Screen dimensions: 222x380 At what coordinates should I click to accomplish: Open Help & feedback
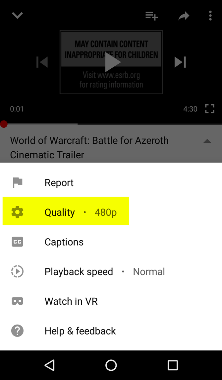(80, 331)
